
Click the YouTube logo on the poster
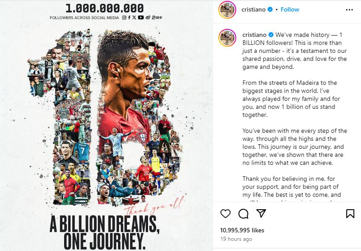pyautogui.click(x=141, y=17)
